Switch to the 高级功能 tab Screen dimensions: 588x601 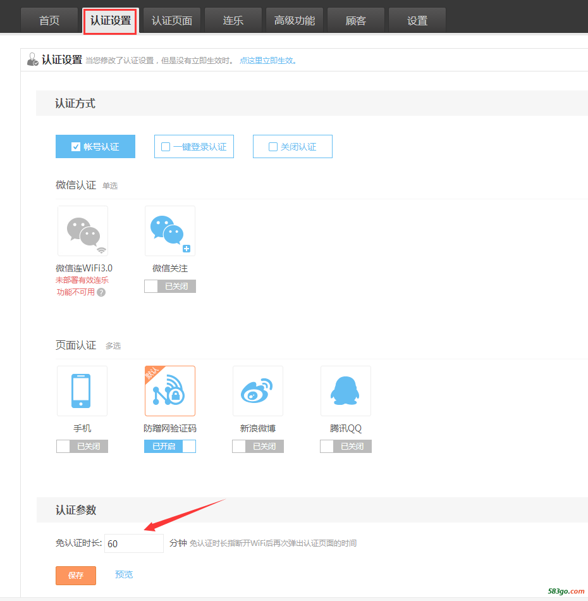pos(295,21)
